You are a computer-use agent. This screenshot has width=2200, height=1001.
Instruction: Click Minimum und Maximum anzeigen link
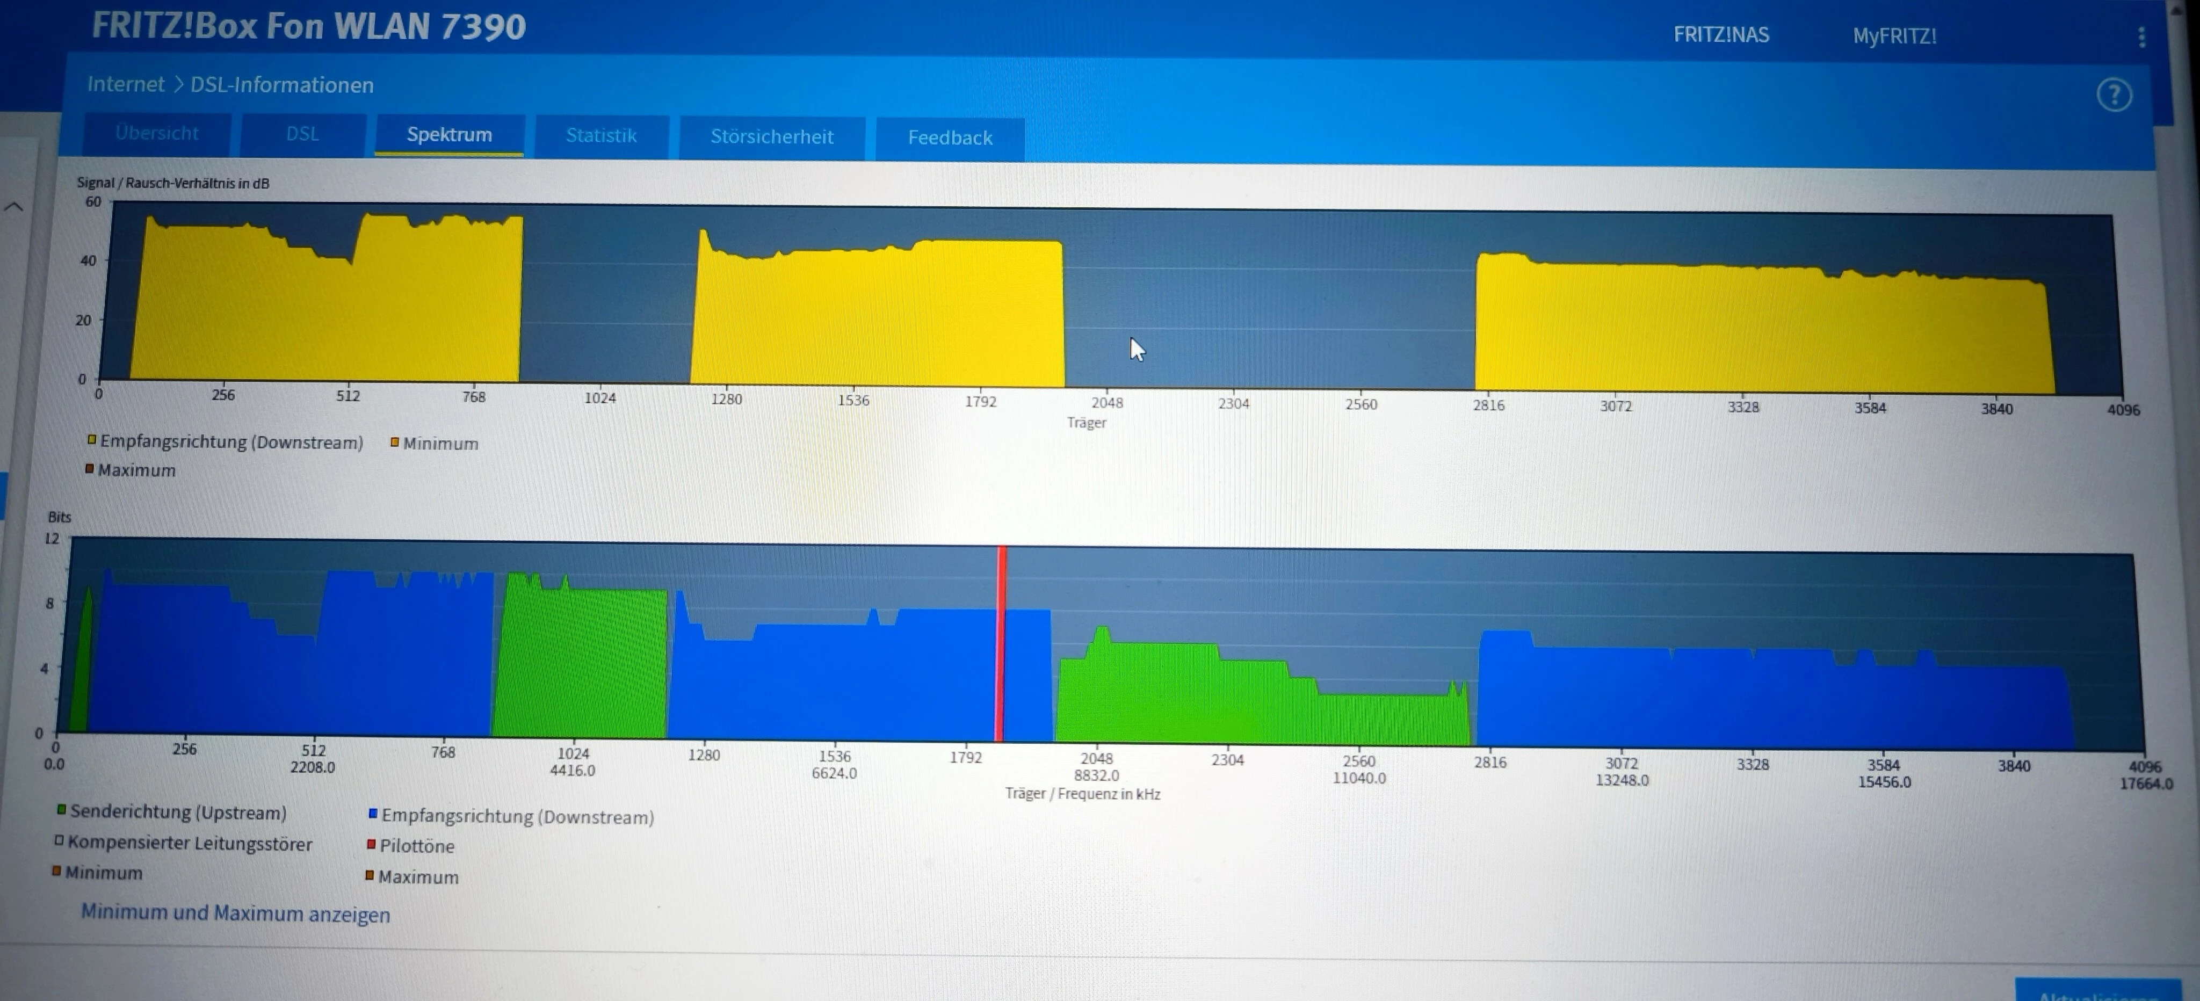coord(235,913)
